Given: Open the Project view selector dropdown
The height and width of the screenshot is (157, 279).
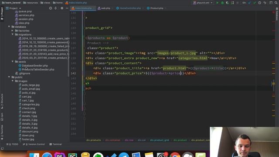Looking at the screenshot, I should 14,8.
